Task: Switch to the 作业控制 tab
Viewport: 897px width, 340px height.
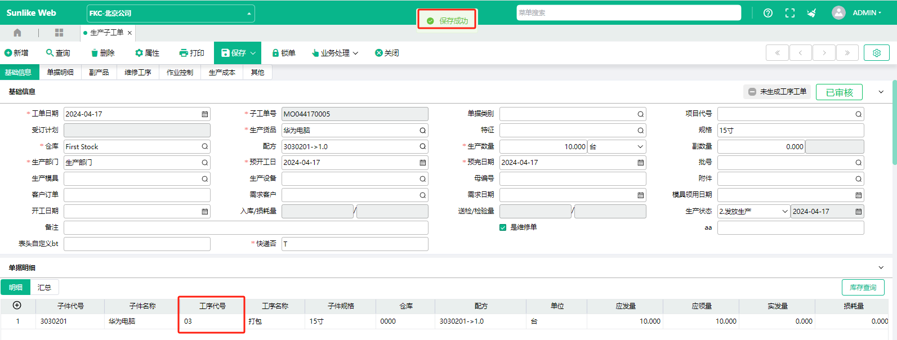Action: tap(180, 73)
